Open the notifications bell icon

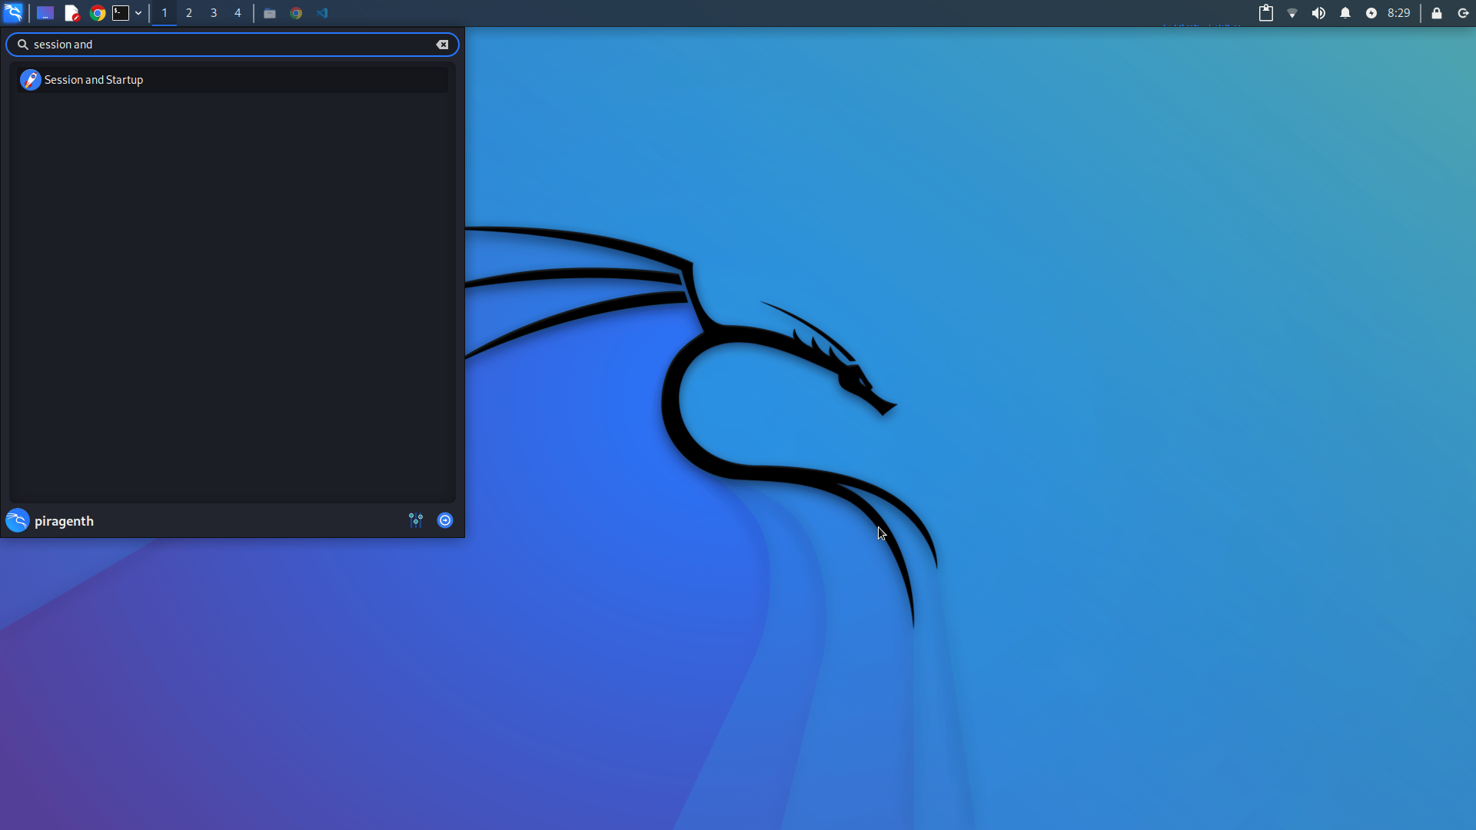pos(1345,13)
